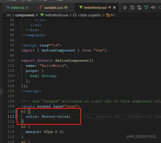Click the style scoped breadcrumb
Viewport: 161px width, 143px height.
pyautogui.click(x=90, y=15)
